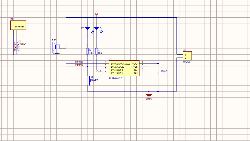250x141 pixels.
Task: Click the P1 four-pin header component
Action: pos(18,25)
